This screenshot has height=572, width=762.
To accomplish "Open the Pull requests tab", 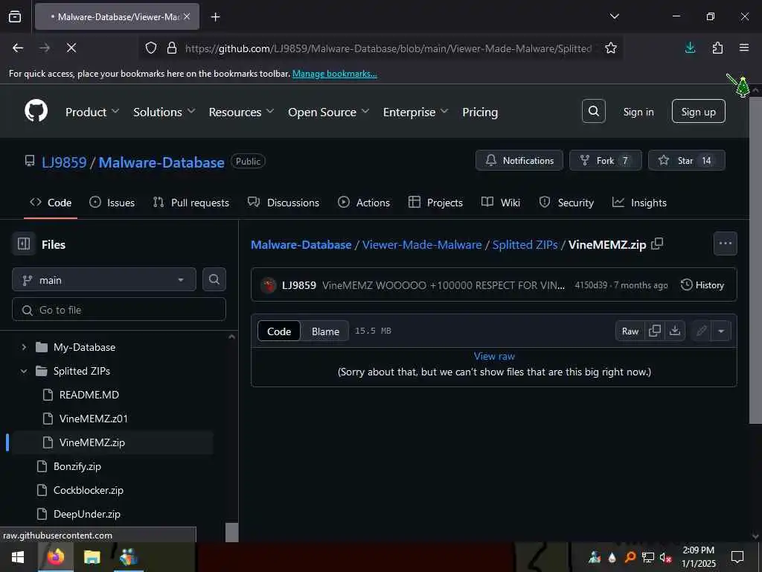I will (191, 203).
